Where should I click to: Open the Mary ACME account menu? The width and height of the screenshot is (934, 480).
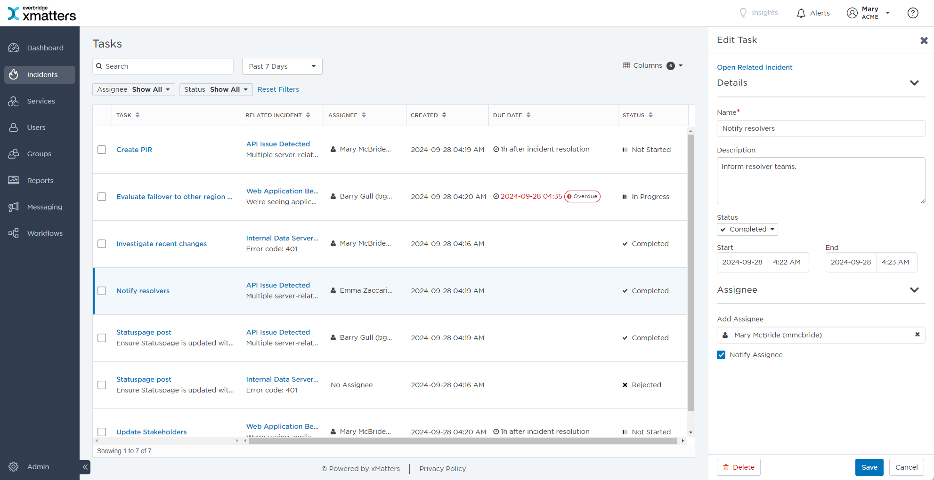[x=869, y=13]
